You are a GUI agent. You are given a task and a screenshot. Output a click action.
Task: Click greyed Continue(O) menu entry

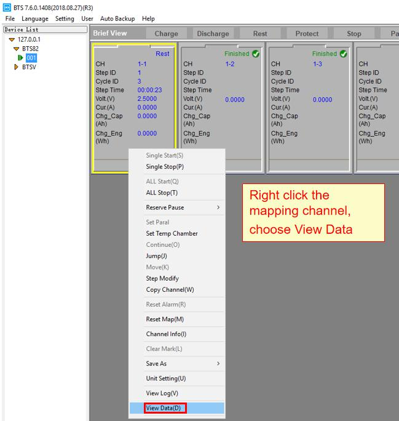click(x=176, y=244)
